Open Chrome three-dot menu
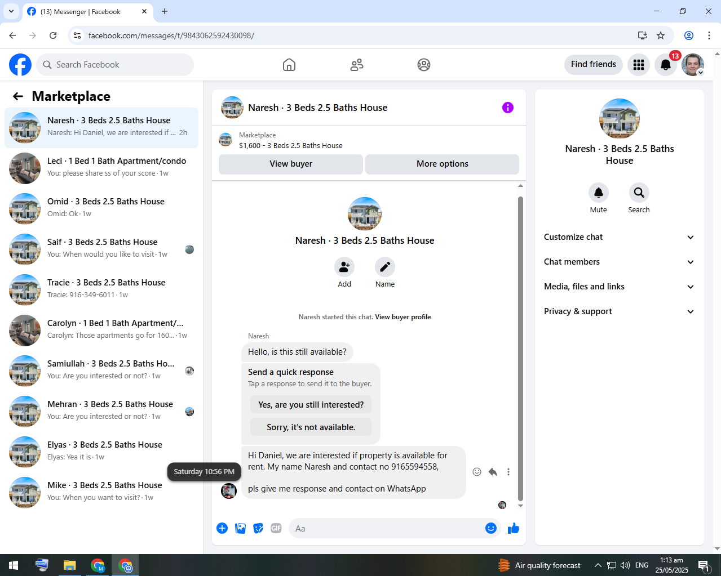Screen dimensions: 721x576 click(x=709, y=35)
